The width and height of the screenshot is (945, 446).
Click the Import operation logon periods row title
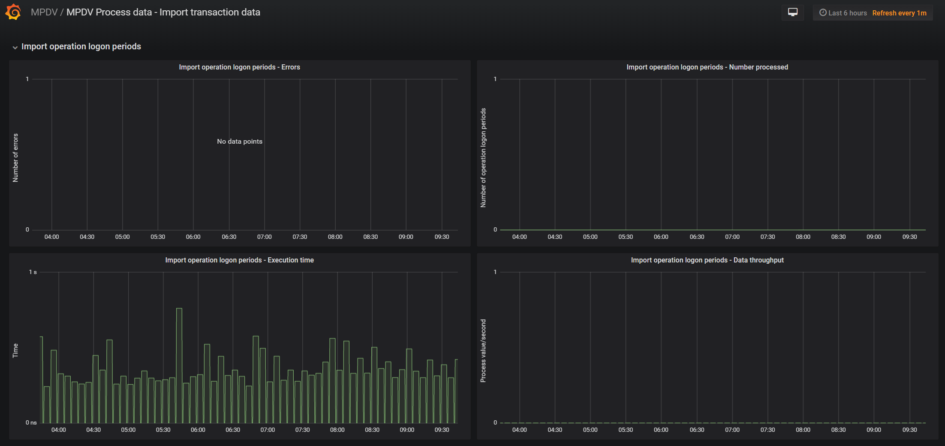point(81,46)
